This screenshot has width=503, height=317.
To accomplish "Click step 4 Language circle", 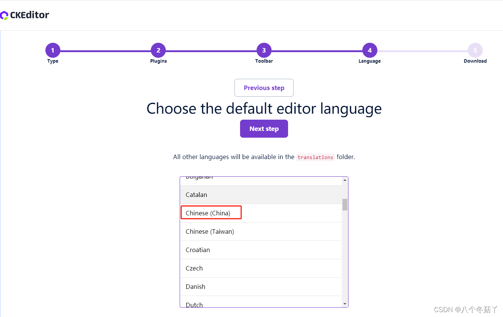I will coord(369,50).
